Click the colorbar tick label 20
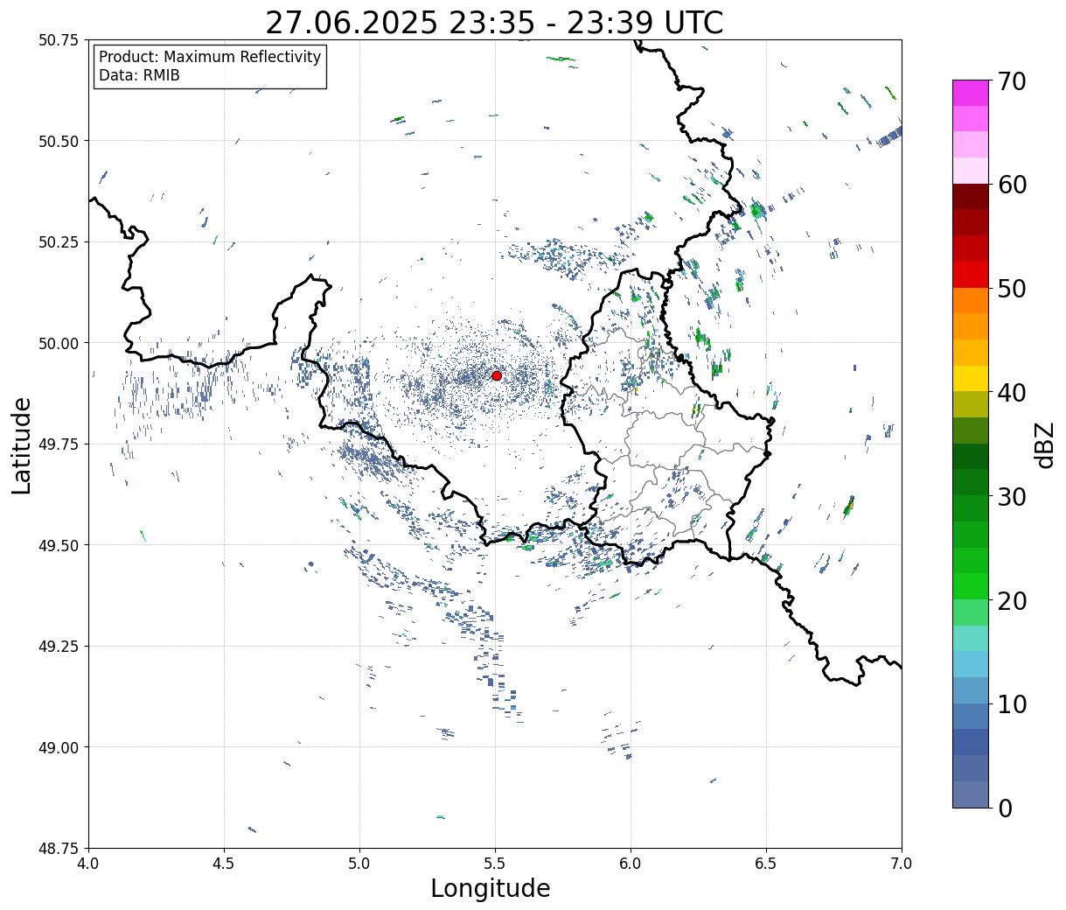The width and height of the screenshot is (1066, 910). (1011, 600)
